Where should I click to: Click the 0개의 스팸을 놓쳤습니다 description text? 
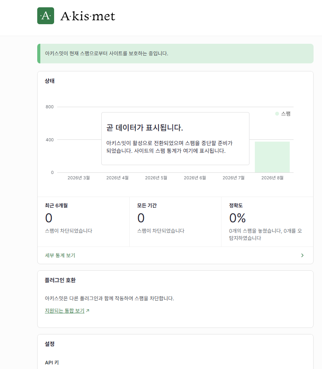point(266,234)
